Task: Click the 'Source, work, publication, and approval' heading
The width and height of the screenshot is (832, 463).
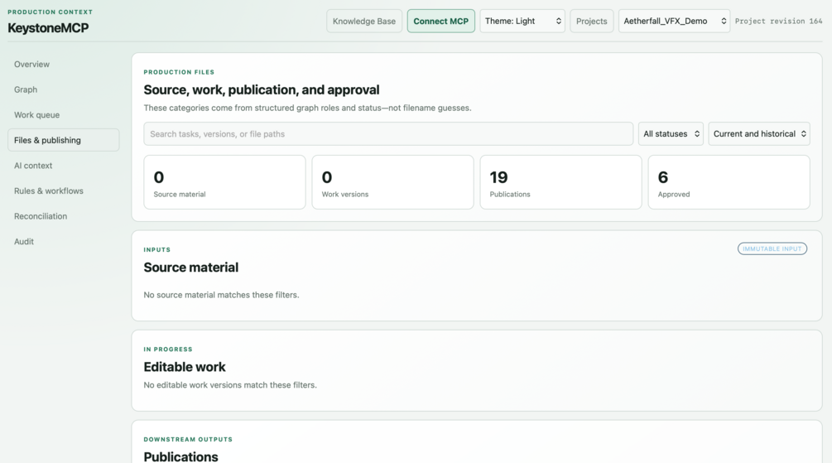Action: pos(262,89)
